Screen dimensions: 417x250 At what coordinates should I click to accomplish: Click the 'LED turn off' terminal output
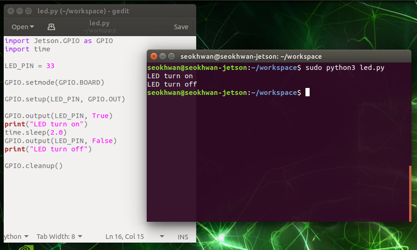click(172, 84)
